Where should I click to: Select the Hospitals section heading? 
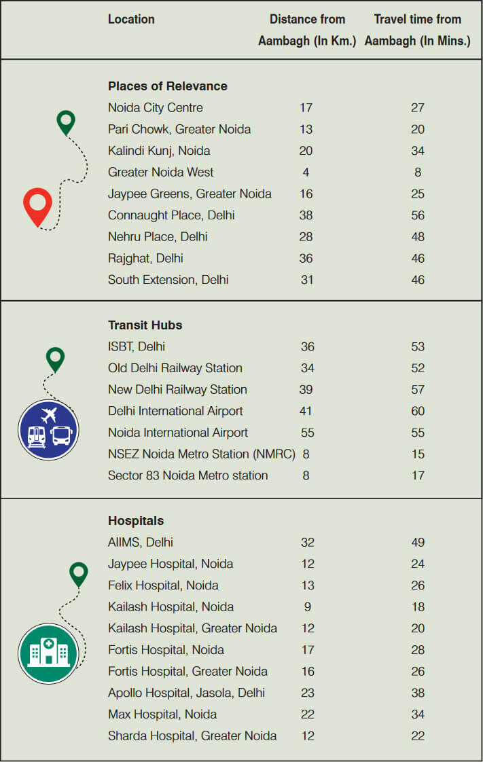click(x=136, y=521)
